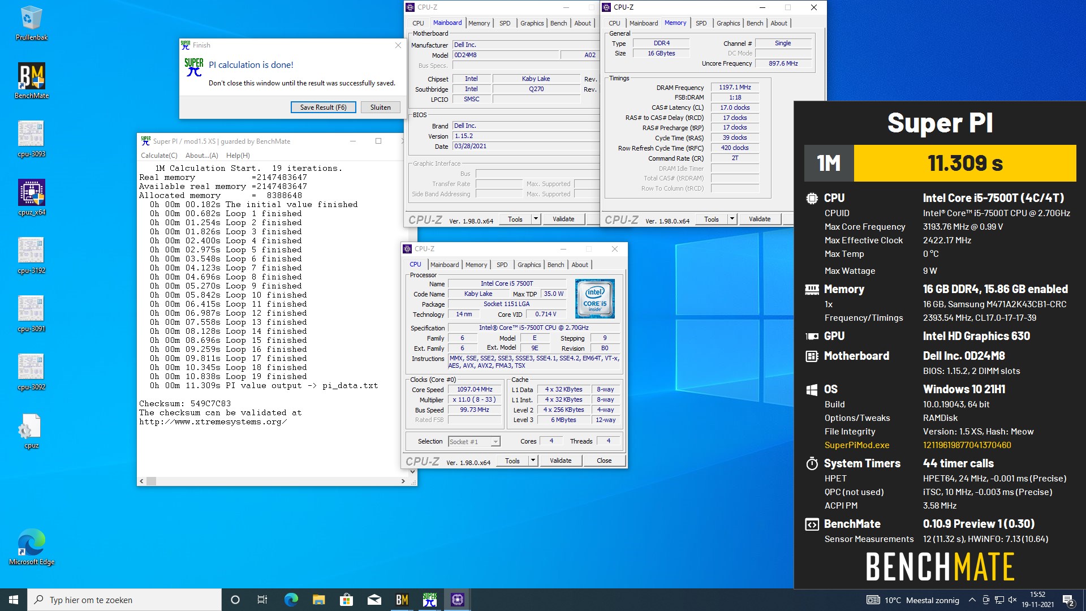Open About...(A) menu in Super PI

pos(201,155)
